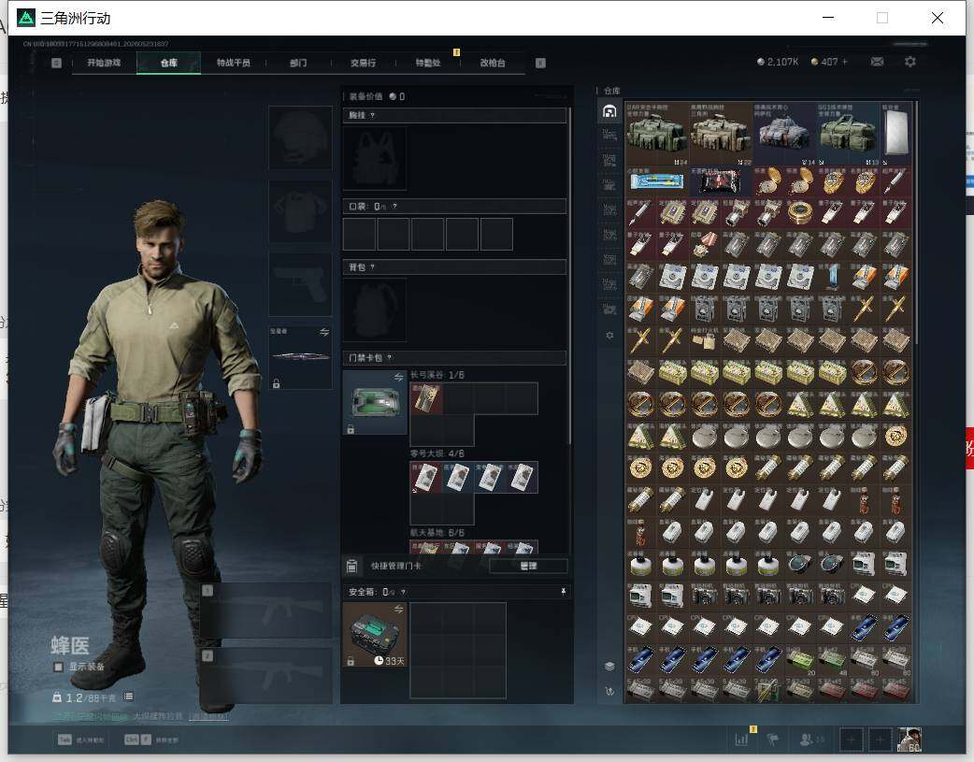Click the right nav arrow key icon

[540, 63]
